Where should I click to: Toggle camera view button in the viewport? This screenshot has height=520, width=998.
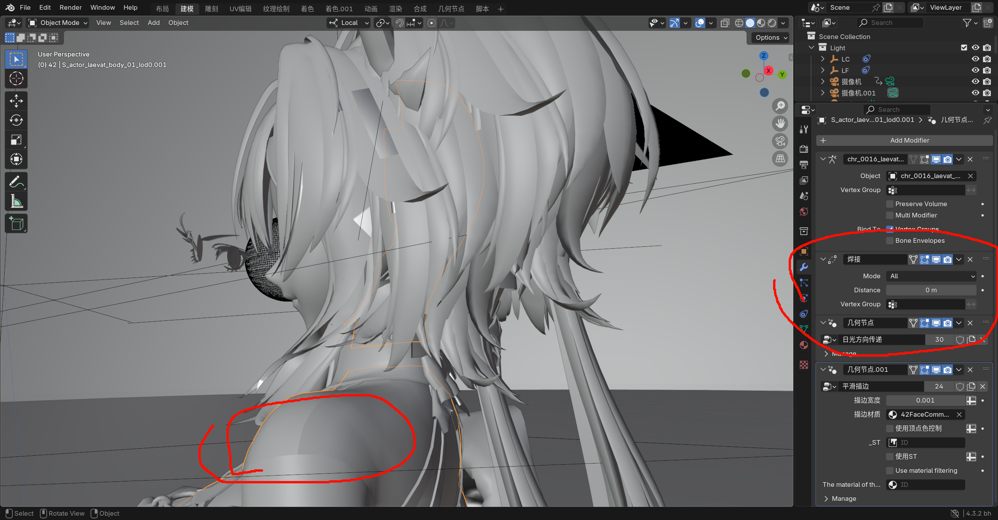click(780, 141)
